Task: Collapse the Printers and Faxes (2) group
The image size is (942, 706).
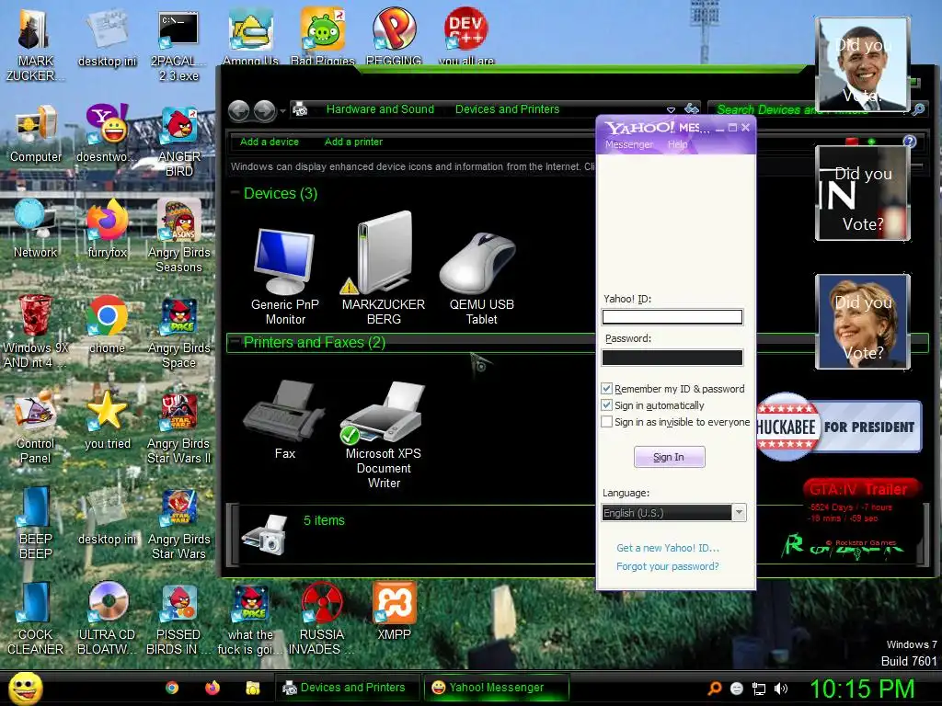Action: click(x=235, y=342)
